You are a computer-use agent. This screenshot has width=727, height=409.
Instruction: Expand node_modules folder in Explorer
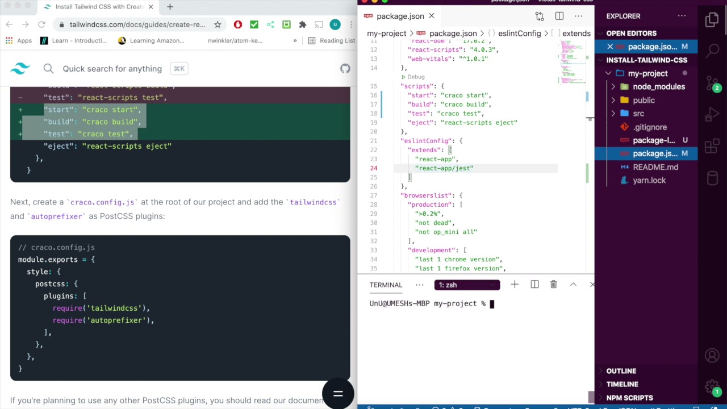click(613, 87)
